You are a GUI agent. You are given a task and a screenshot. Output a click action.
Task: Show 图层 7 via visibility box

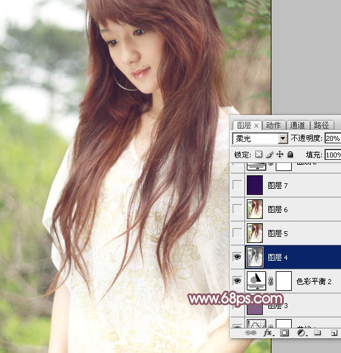click(238, 185)
